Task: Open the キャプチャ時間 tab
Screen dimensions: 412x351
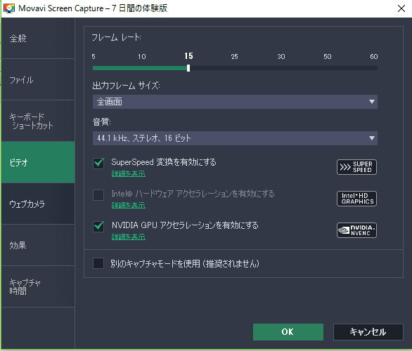Action: pos(38,286)
